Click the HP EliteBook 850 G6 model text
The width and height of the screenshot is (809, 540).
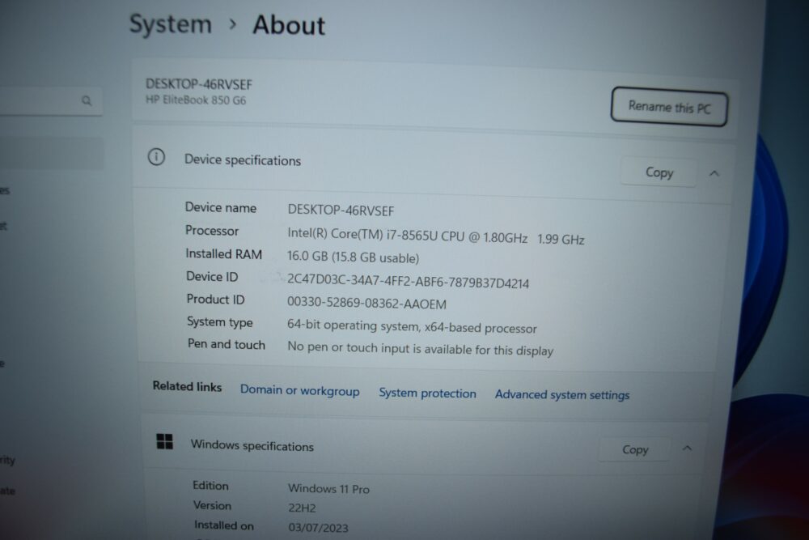(x=196, y=100)
